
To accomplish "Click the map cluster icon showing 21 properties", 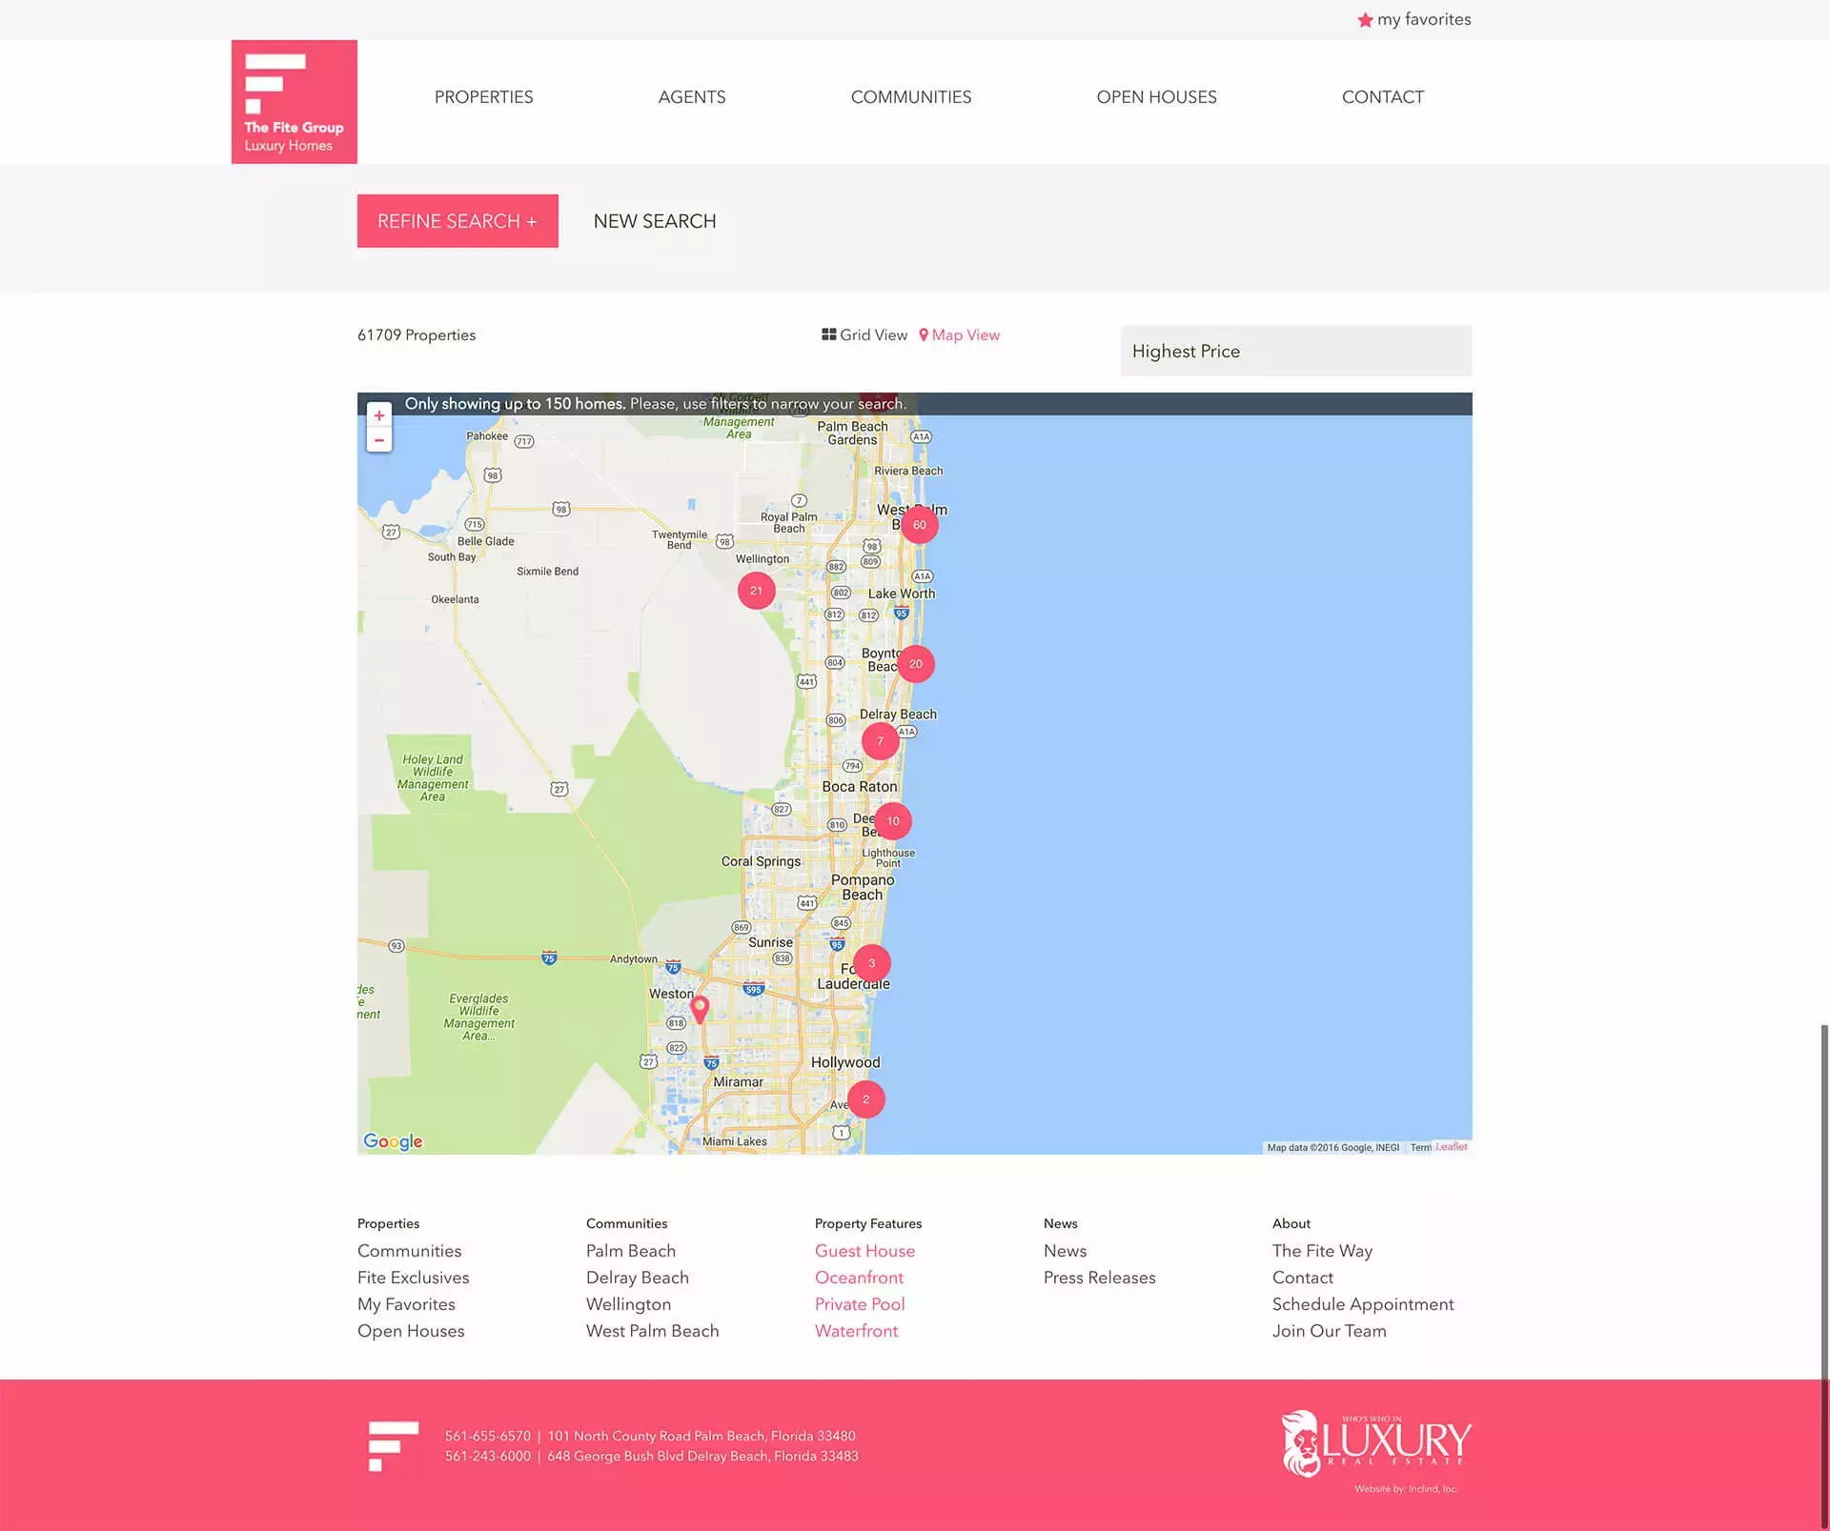I will point(756,590).
